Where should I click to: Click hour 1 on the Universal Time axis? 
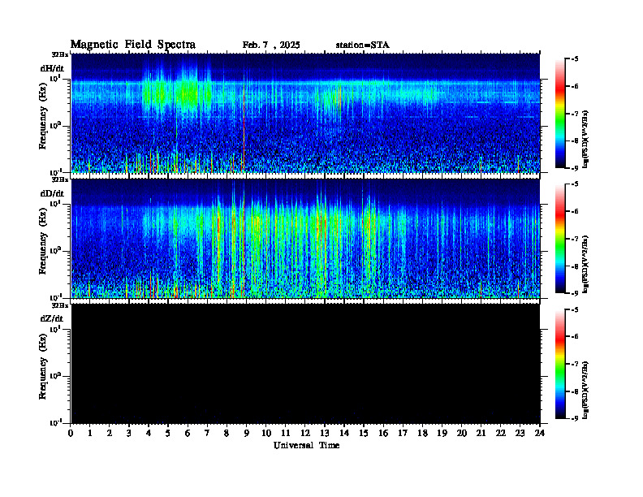point(90,434)
